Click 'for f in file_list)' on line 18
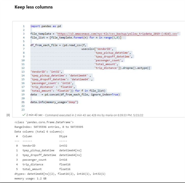This screenshot has width=185, height=183. pyautogui.click(x=90, y=91)
